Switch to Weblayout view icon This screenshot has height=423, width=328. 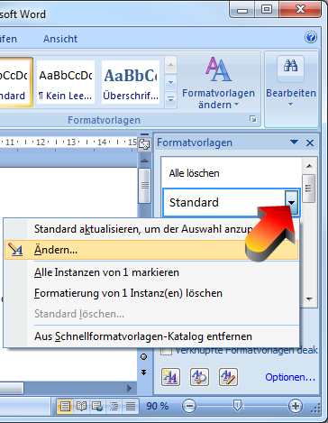(x=97, y=407)
